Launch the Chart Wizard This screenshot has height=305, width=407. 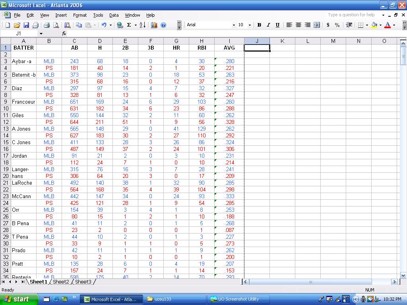click(x=154, y=25)
